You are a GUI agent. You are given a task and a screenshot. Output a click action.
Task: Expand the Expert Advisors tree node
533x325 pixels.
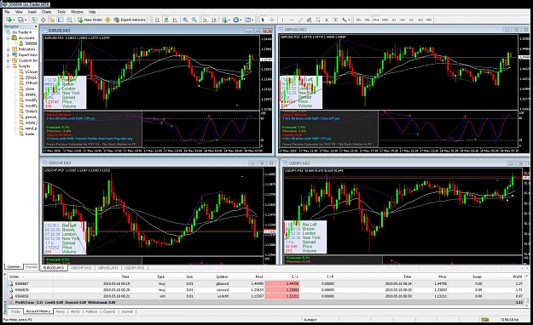(8, 55)
